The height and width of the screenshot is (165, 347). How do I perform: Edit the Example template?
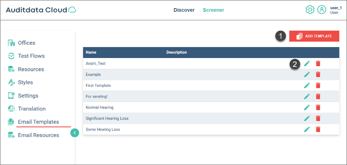pyautogui.click(x=307, y=74)
